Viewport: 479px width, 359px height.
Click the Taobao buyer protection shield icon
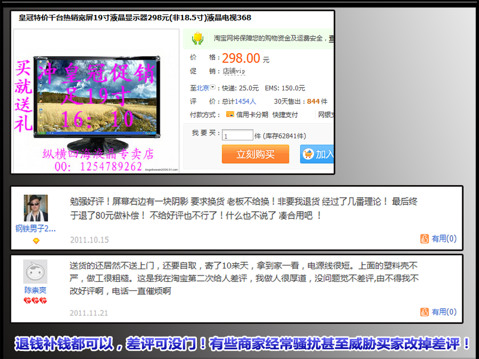(198, 38)
